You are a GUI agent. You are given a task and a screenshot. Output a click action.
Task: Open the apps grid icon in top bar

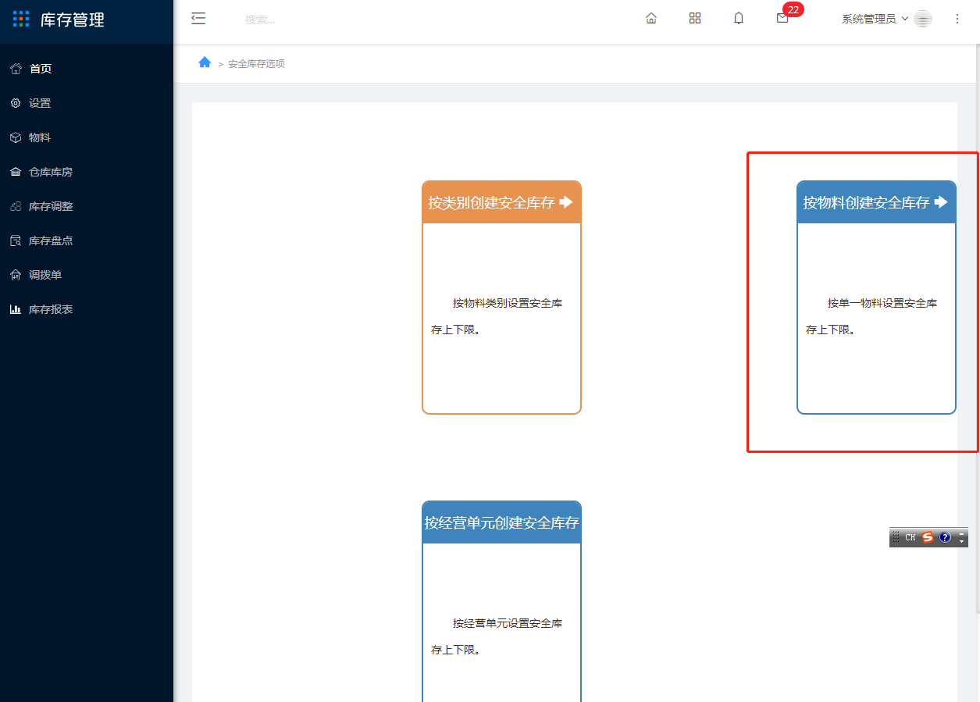coord(695,19)
